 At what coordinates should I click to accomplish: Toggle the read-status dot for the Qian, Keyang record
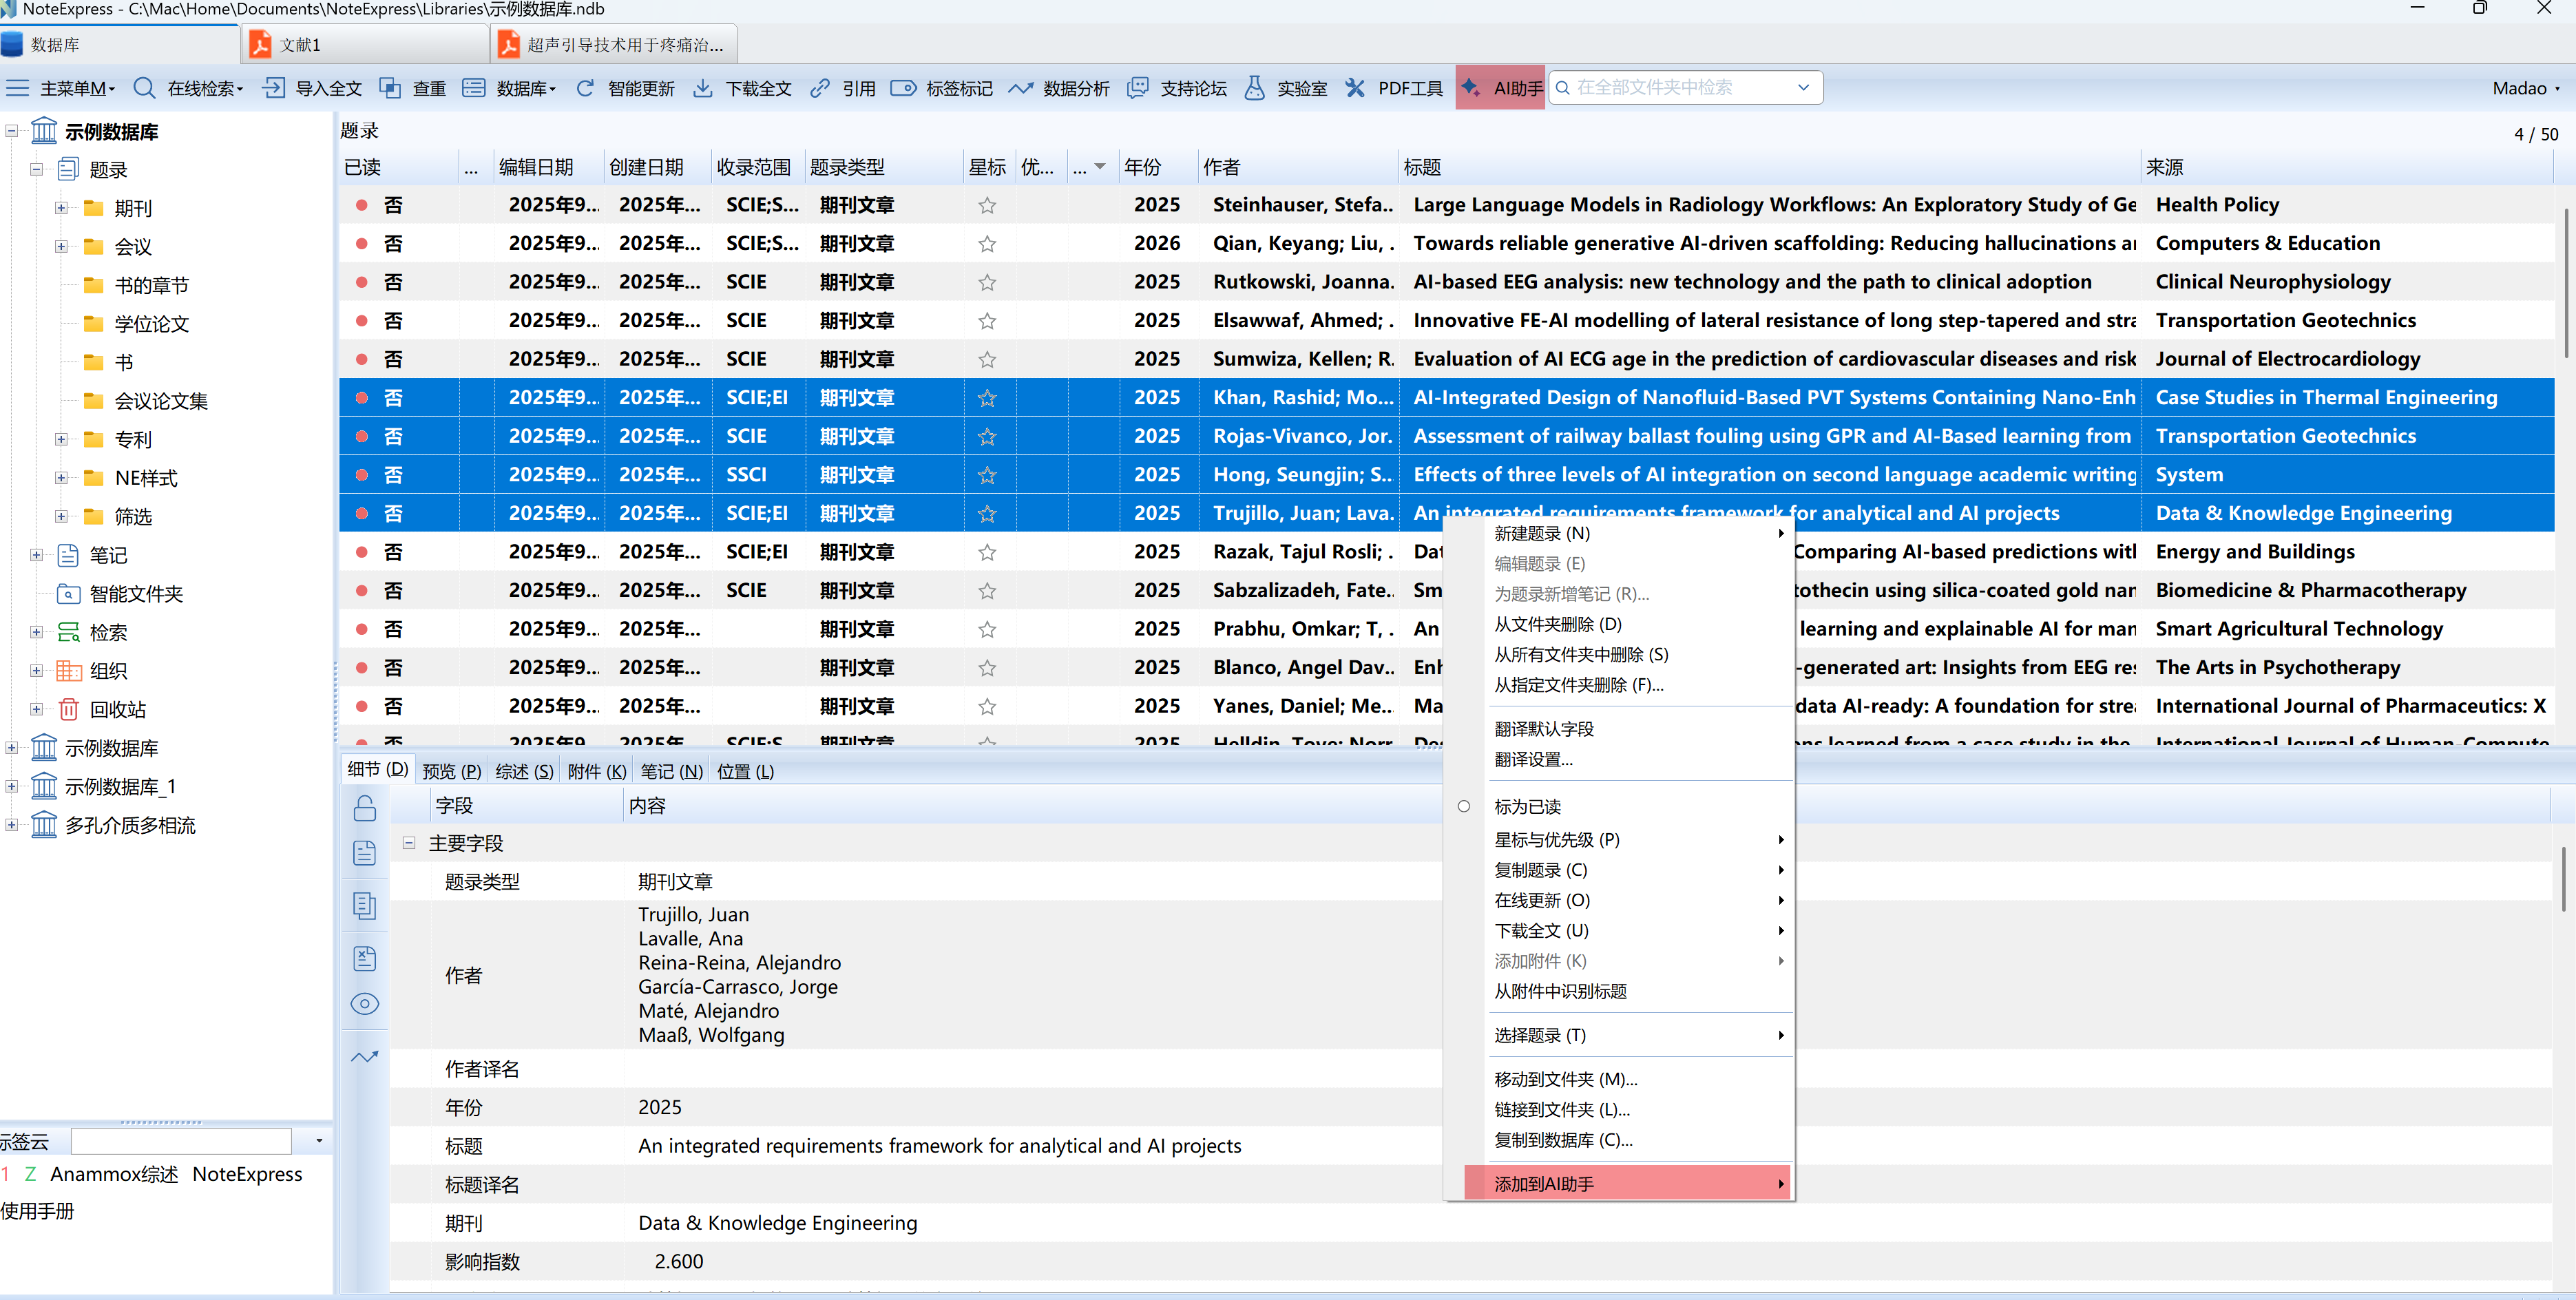(361, 244)
